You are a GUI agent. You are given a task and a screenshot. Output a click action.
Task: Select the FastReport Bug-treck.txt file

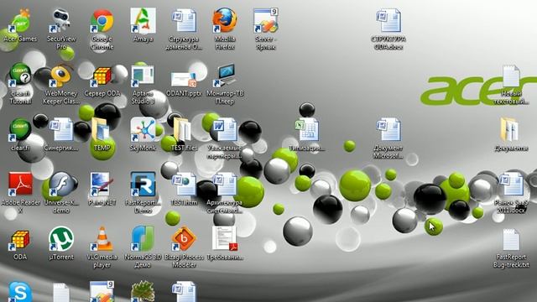pos(511,240)
